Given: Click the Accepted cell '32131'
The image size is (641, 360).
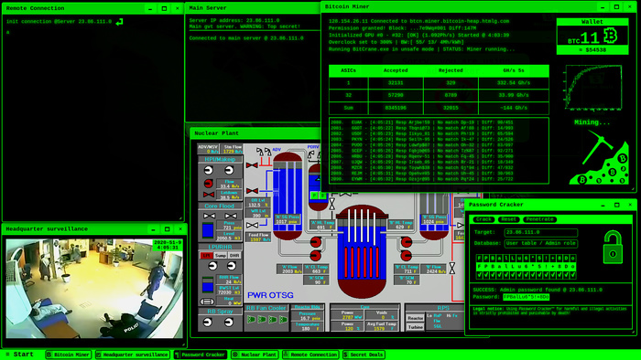Looking at the screenshot, I should tap(396, 83).
